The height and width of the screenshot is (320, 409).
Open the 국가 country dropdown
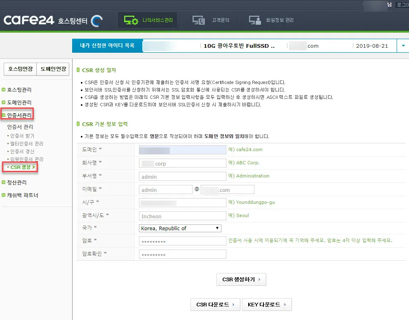click(x=180, y=228)
